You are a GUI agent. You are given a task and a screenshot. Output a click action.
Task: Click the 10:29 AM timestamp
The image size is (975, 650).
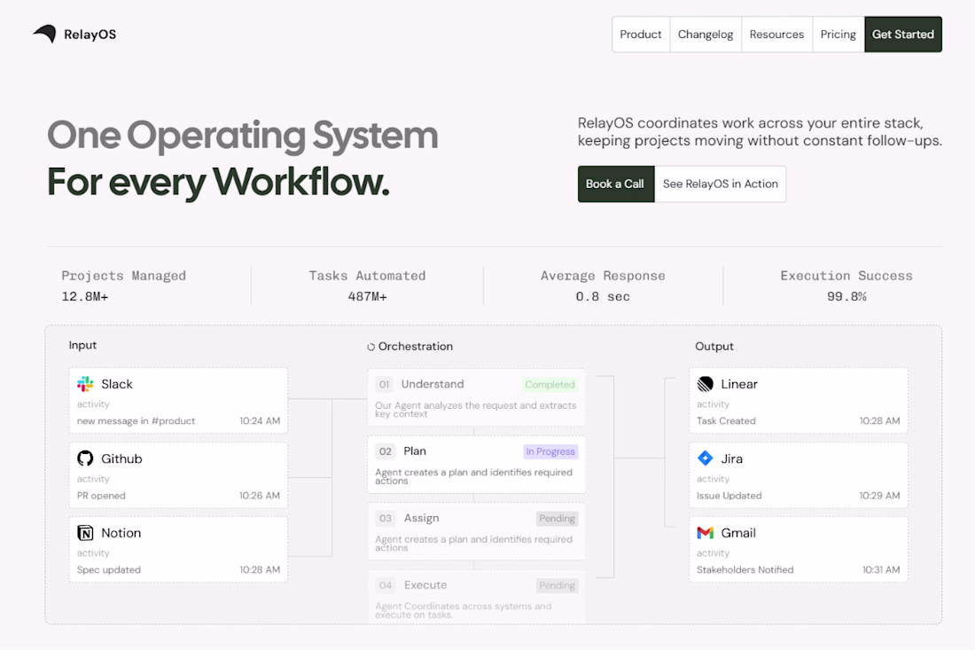[x=880, y=496]
